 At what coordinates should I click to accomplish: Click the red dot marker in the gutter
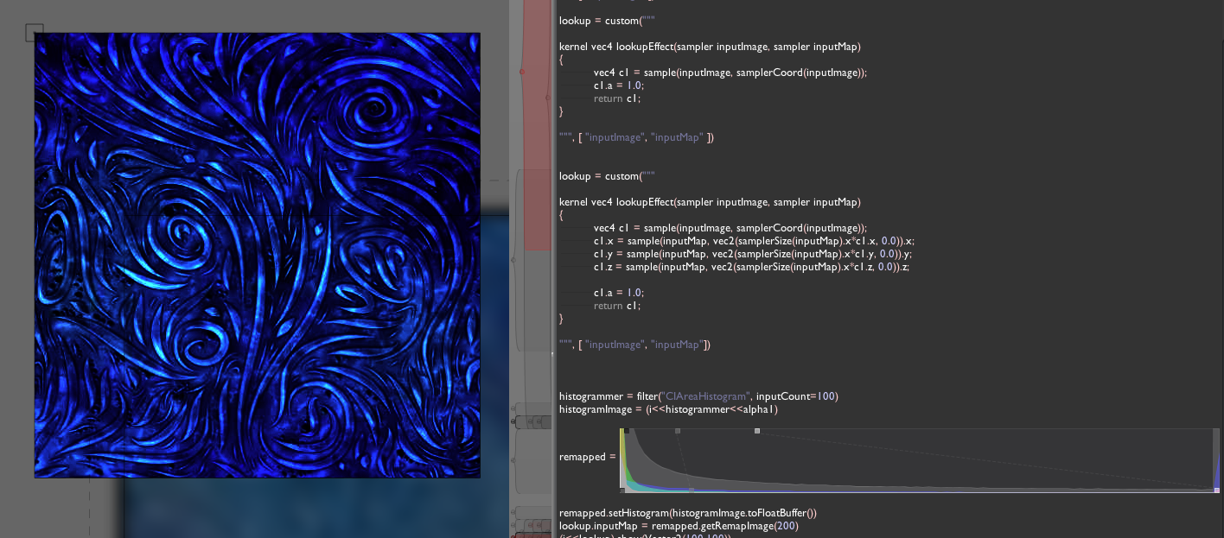pos(521,72)
